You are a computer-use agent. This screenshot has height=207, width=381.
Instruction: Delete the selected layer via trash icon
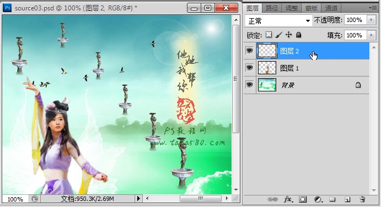pyautogui.click(x=362, y=199)
